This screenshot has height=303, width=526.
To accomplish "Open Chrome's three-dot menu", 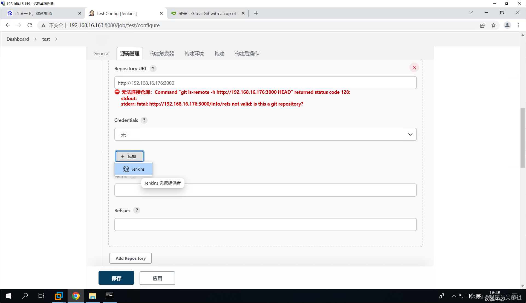I will tap(518, 25).
